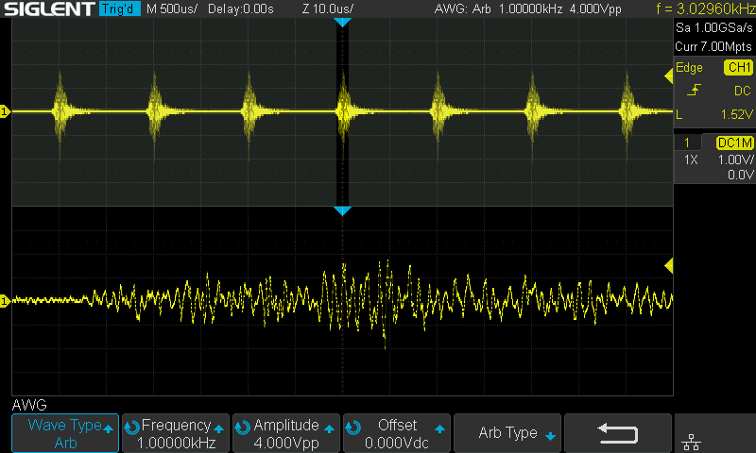The height and width of the screenshot is (453, 756).
Task: Expand the Frequency 1.00000kHz parameter option
Action: pyautogui.click(x=176, y=433)
